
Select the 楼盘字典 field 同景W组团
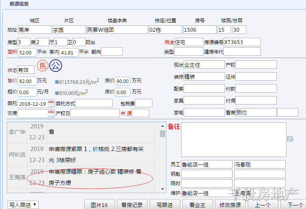[x=117, y=30]
